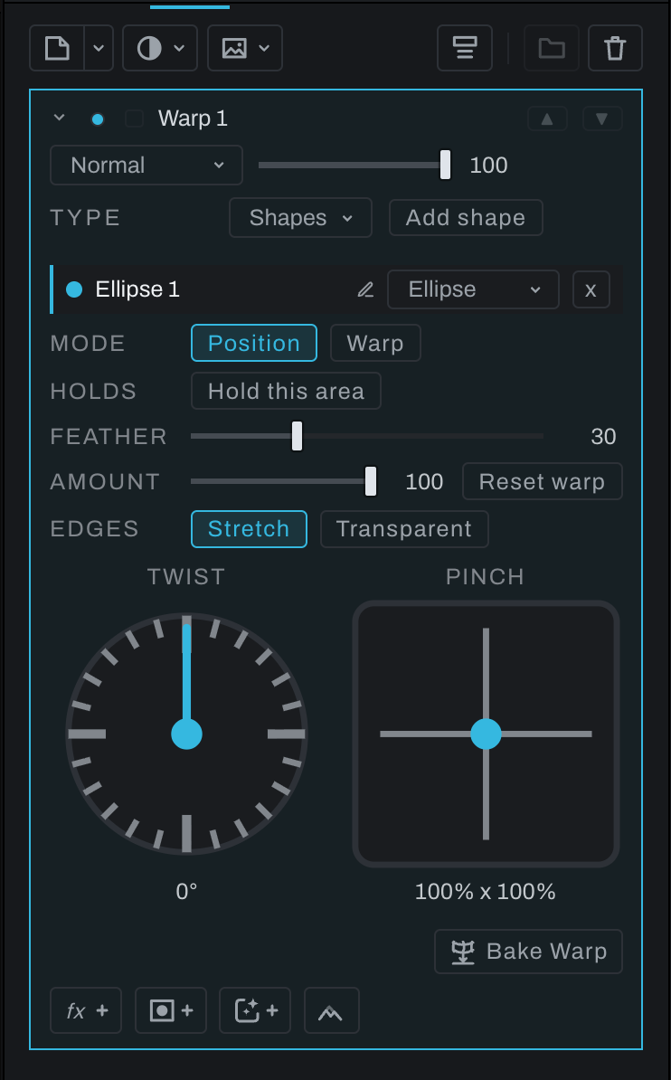Delete layer with trash icon

615,48
